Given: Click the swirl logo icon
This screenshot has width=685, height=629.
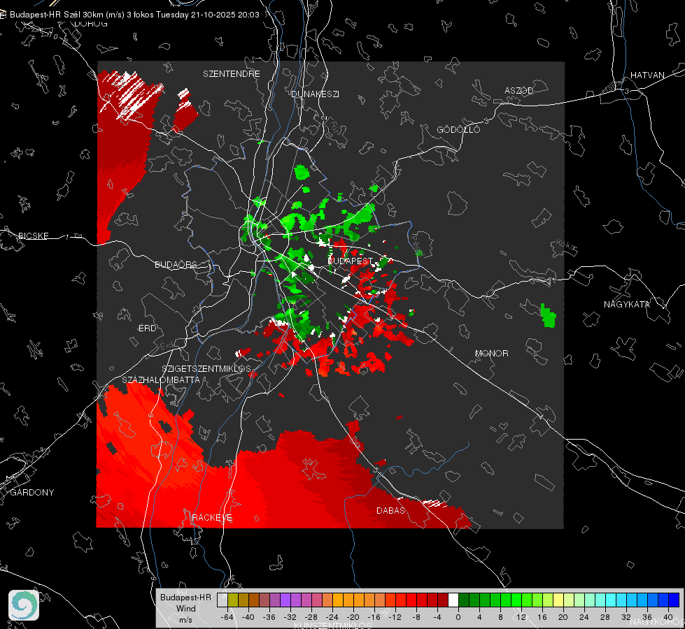Looking at the screenshot, I should point(24,605).
